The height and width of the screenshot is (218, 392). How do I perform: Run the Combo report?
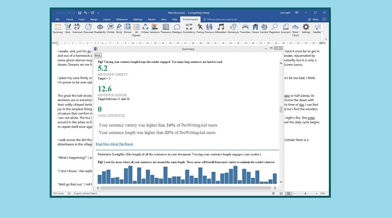pos(264,29)
